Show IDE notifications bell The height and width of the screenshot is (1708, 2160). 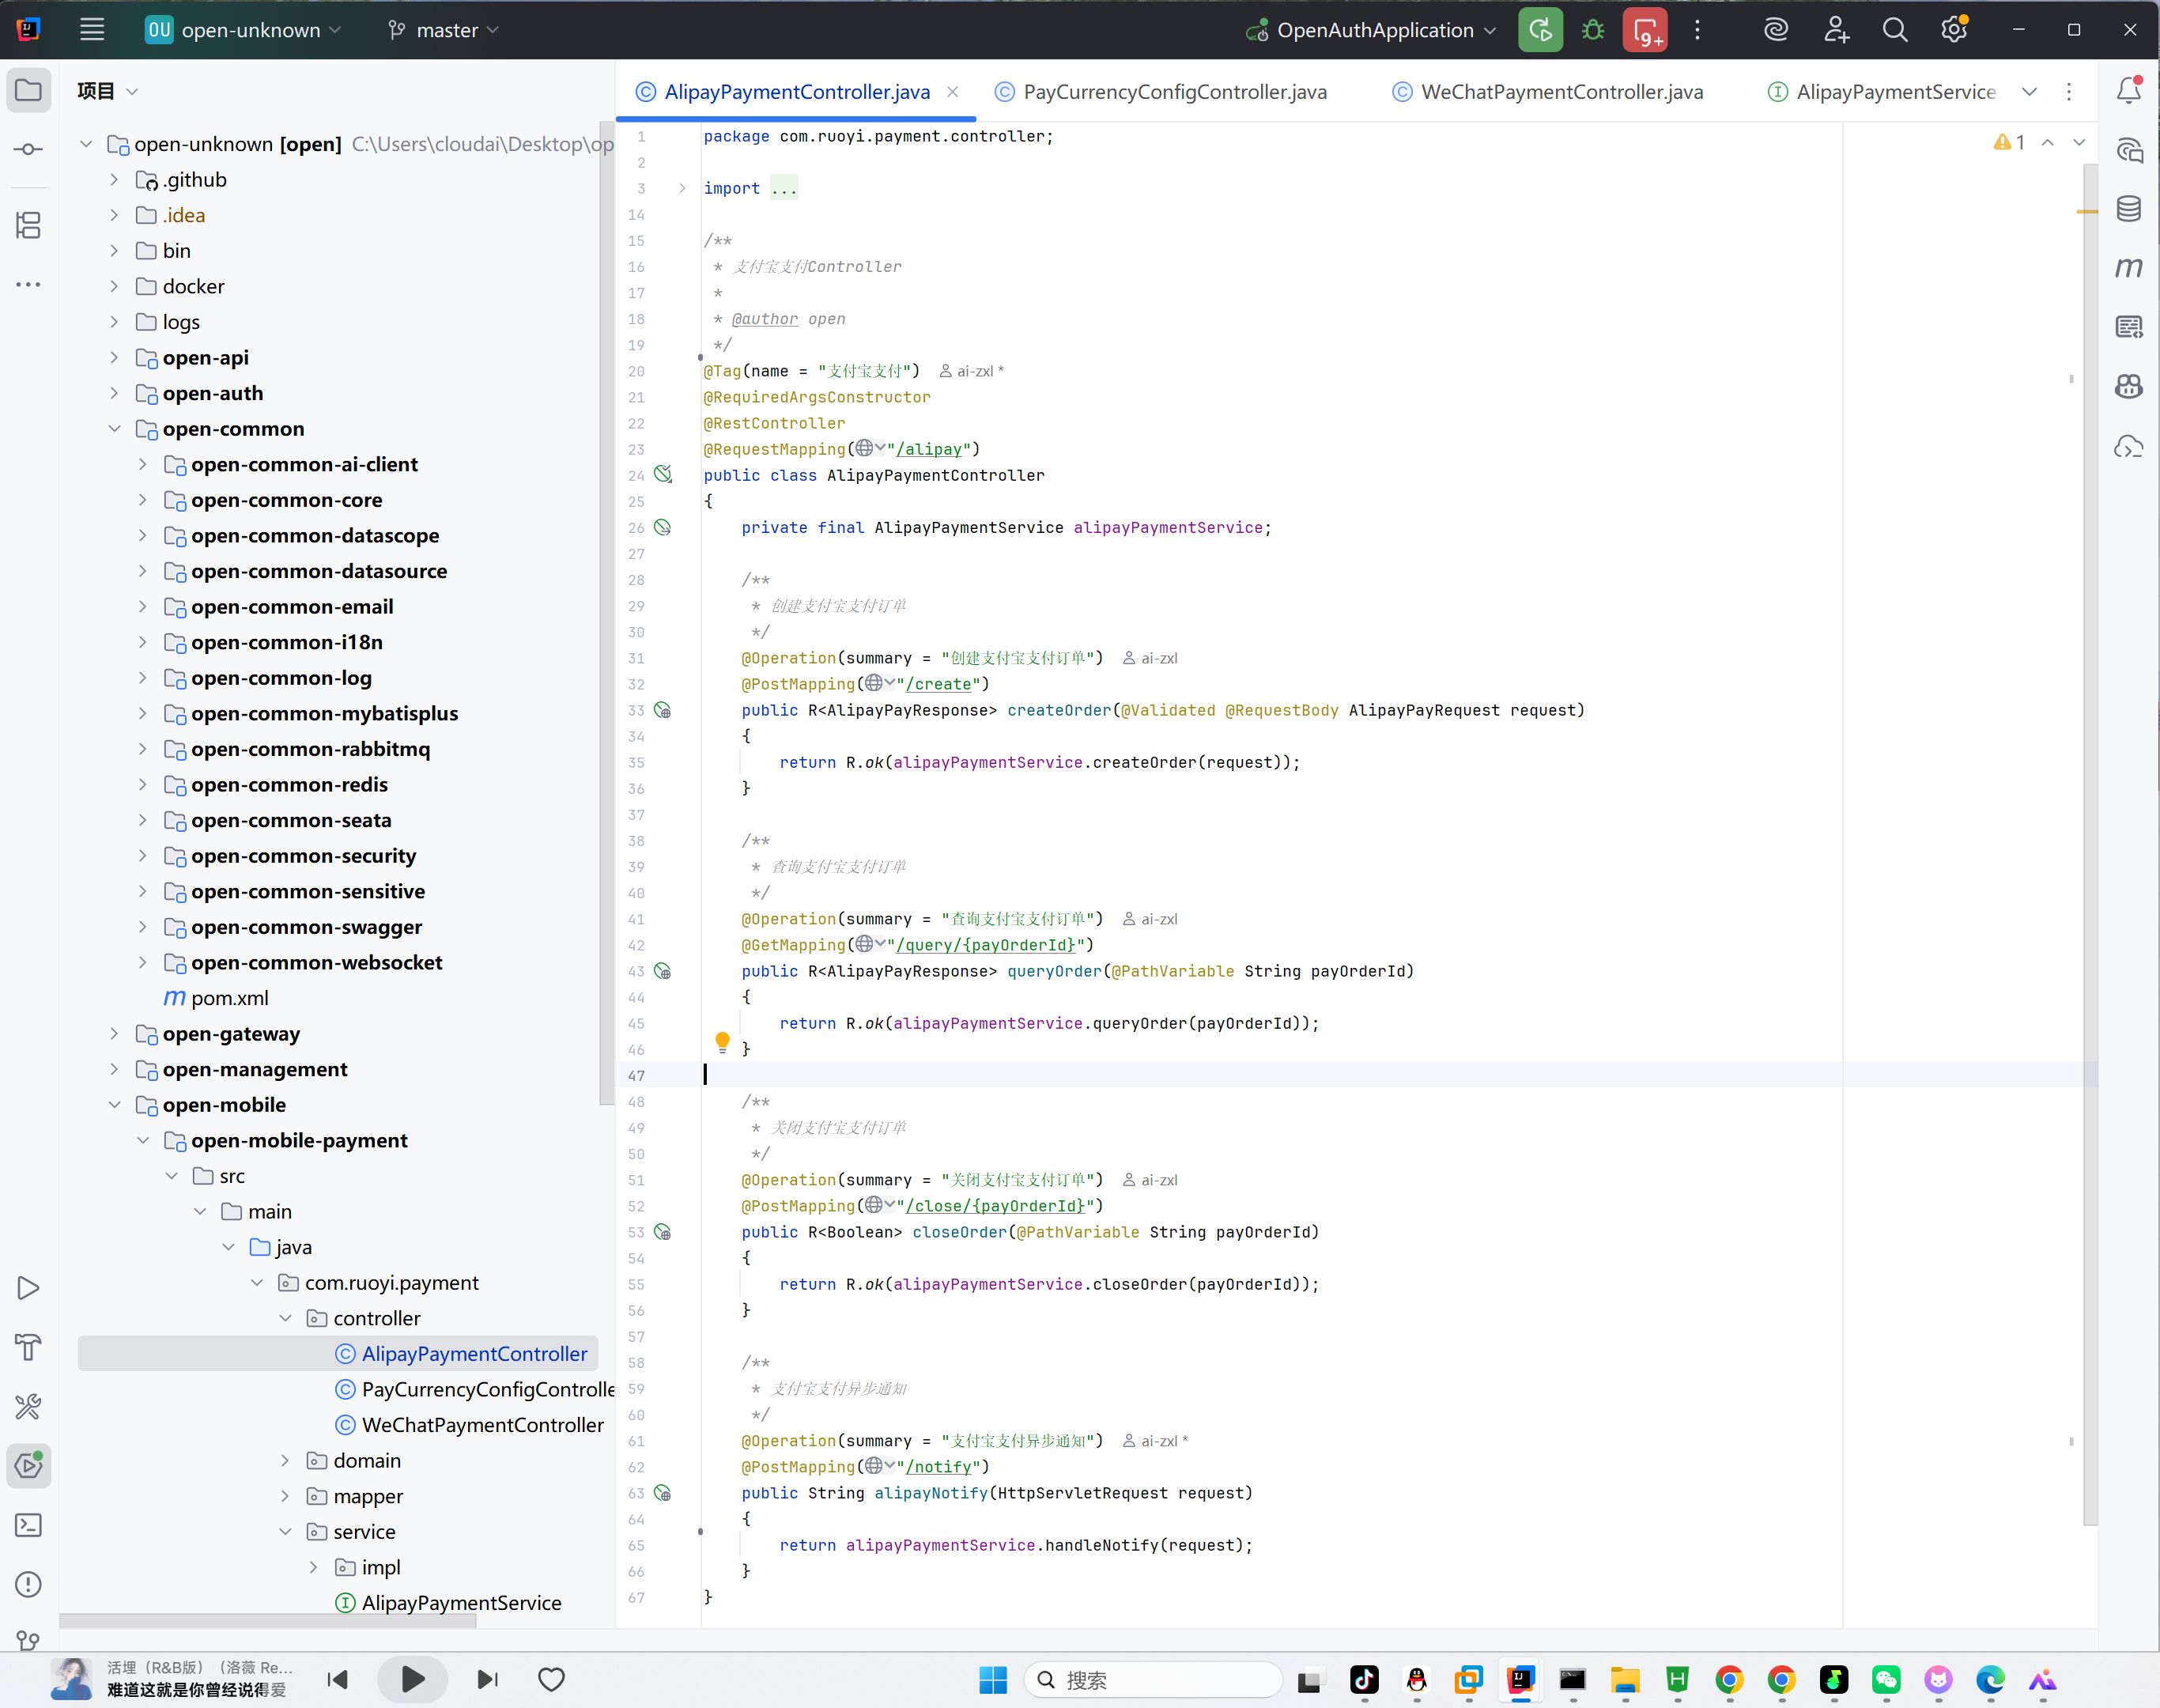tap(2129, 90)
